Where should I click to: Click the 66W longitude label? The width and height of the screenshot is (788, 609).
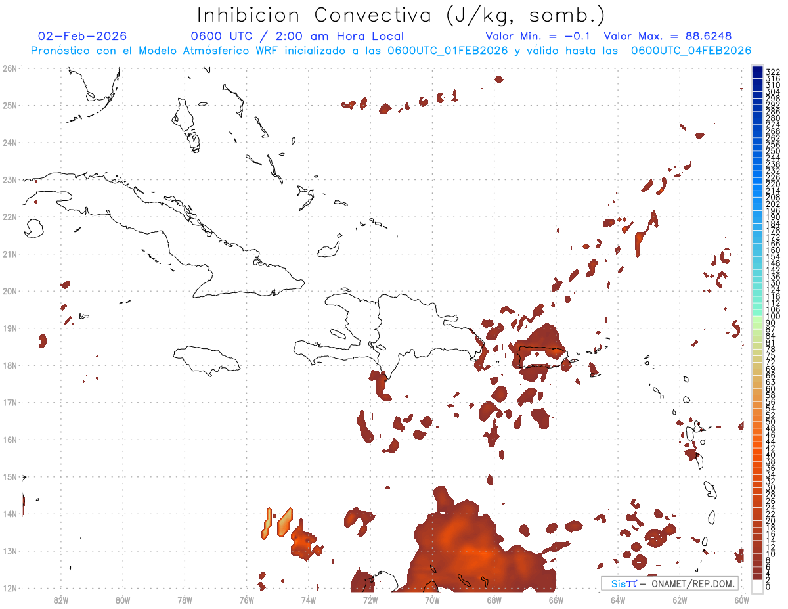556,600
